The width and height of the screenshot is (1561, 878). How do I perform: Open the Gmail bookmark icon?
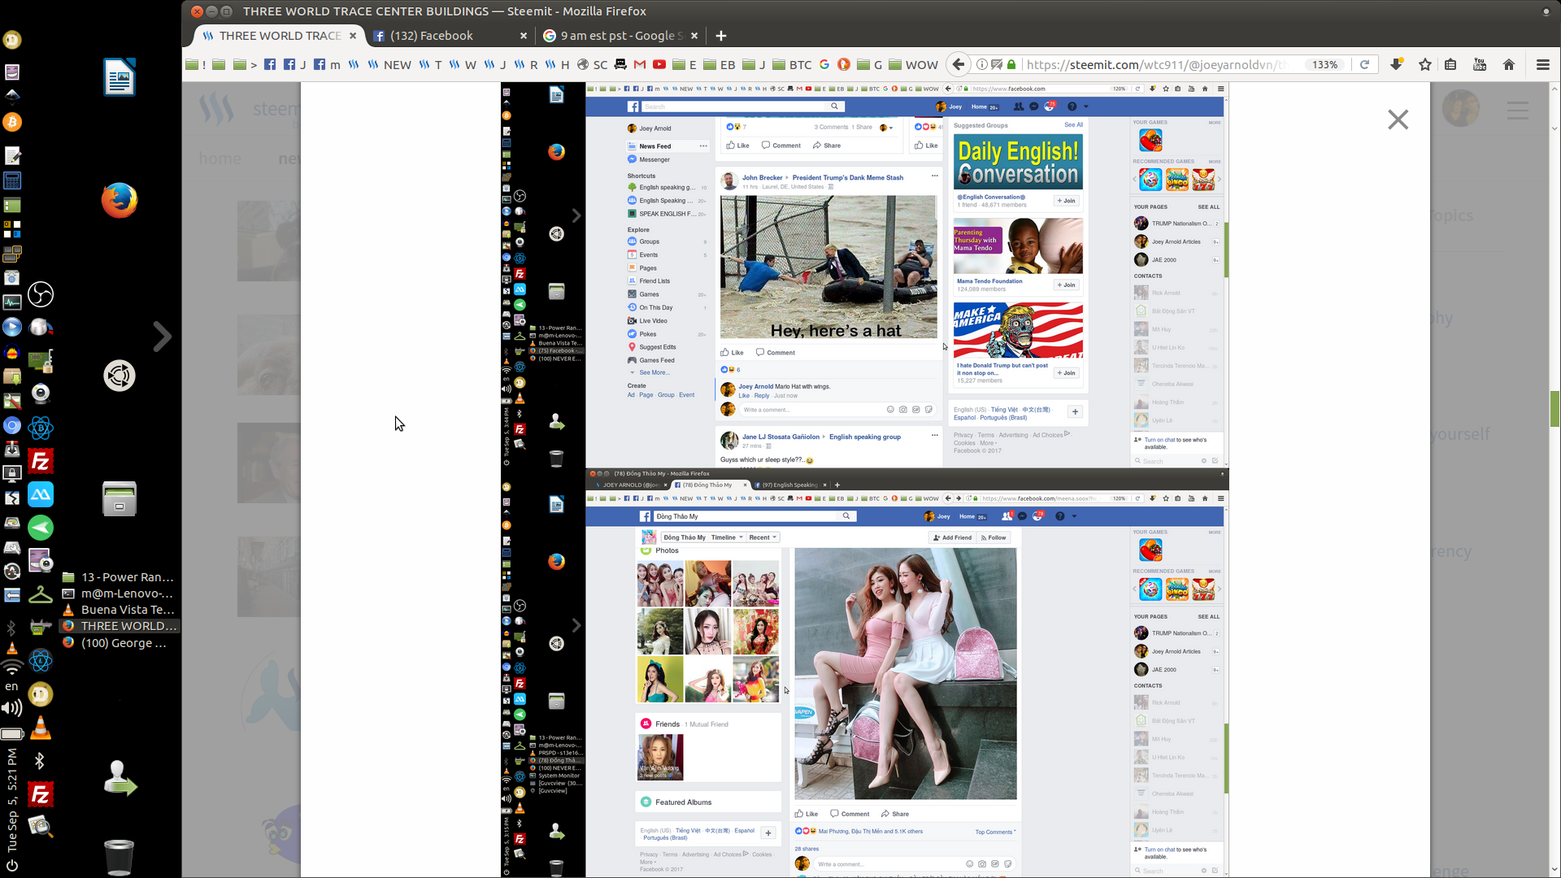click(x=640, y=65)
